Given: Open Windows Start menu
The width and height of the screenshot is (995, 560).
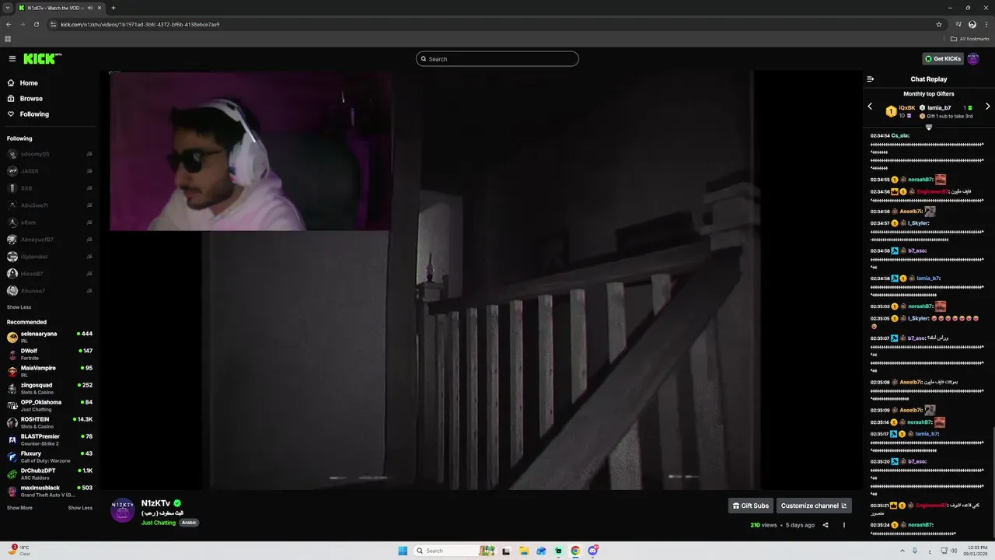Looking at the screenshot, I should point(403,551).
